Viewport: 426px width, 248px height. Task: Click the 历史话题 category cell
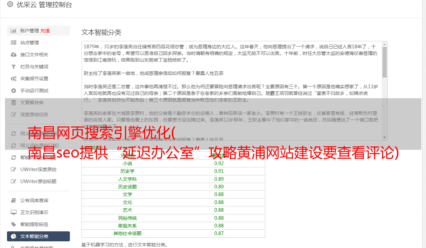coord(127,187)
